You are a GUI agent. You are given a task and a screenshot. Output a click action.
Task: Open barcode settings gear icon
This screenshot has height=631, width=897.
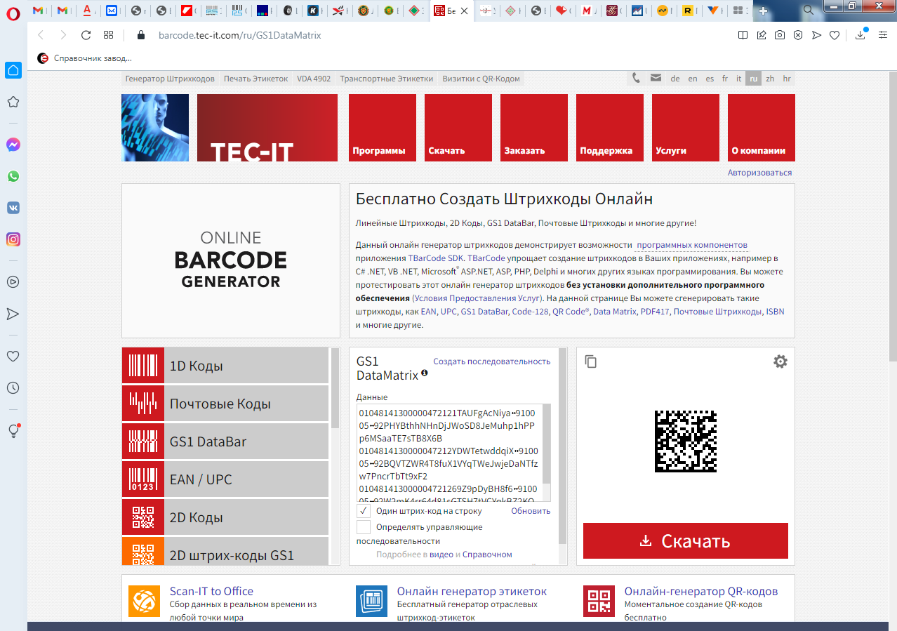pos(780,361)
